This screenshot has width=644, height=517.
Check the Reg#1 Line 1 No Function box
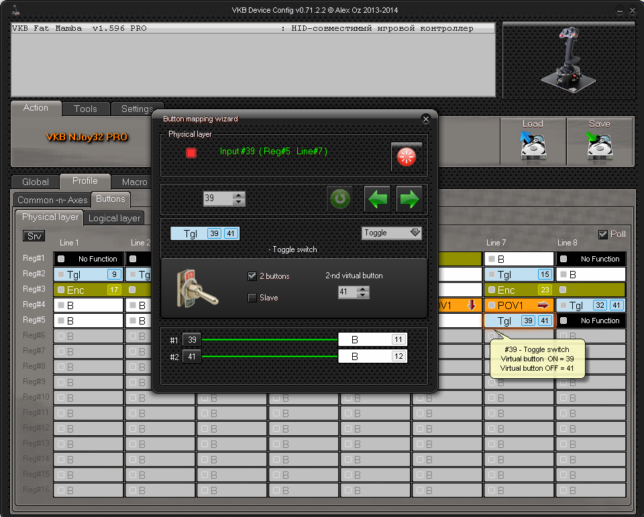[61, 259]
